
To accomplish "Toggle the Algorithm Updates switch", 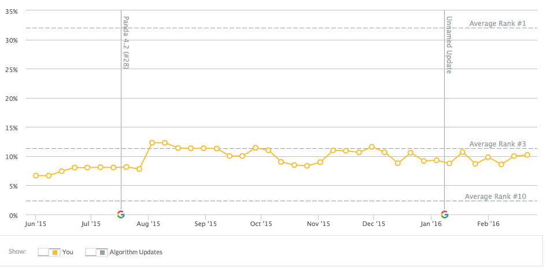I will point(96,252).
